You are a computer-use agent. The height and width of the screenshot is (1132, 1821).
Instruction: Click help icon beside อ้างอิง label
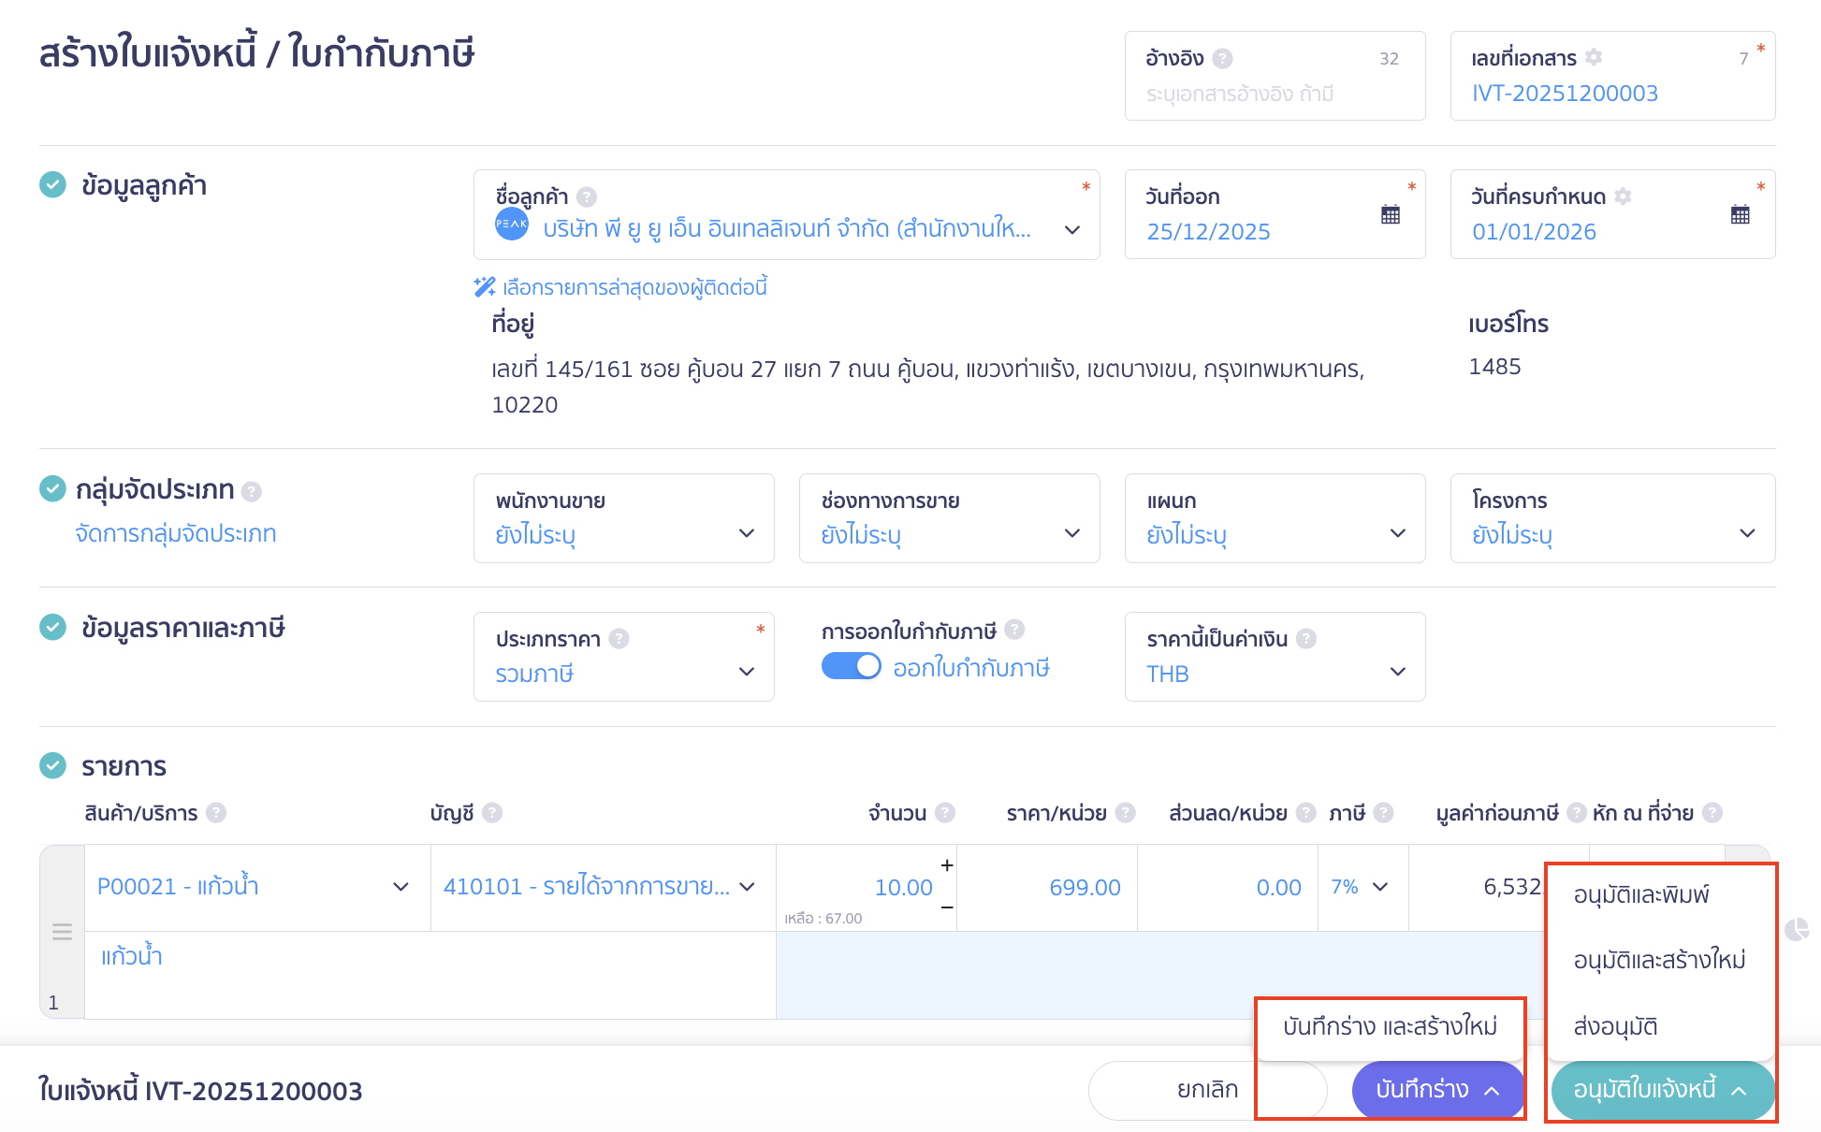(x=1222, y=58)
